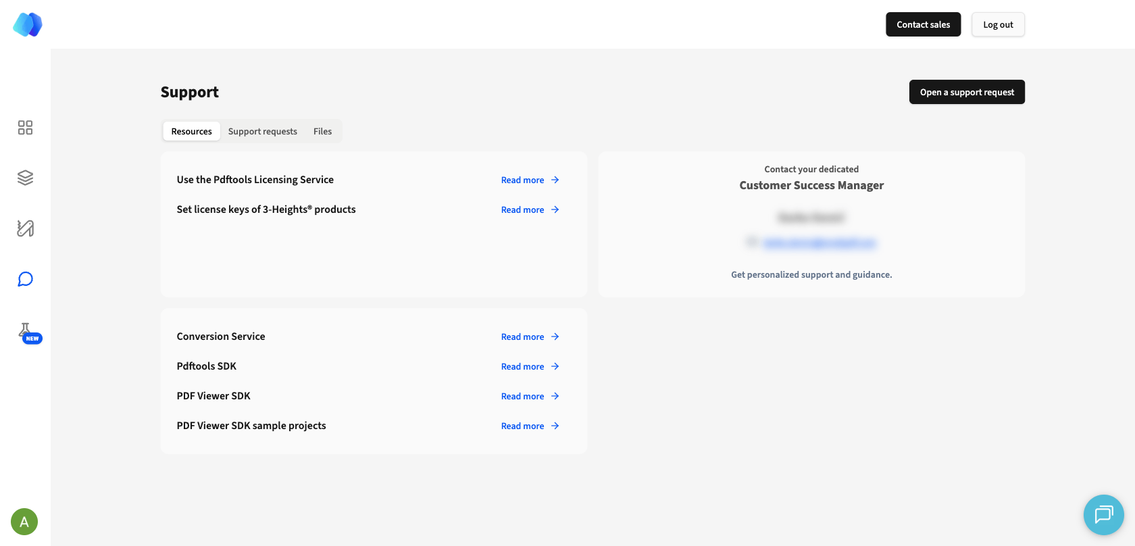1135x546 pixels.
Task: Click arrow next to 3-Heights license keys
Action: [x=555, y=209]
